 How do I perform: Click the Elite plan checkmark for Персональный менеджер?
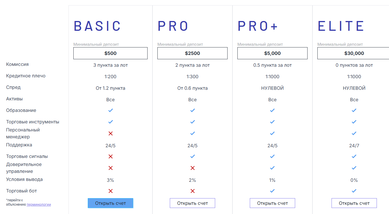(x=354, y=133)
